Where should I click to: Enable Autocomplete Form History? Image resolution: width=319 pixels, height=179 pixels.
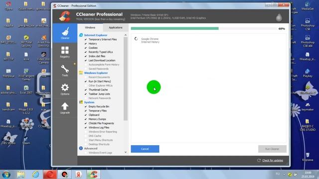coord(86,65)
